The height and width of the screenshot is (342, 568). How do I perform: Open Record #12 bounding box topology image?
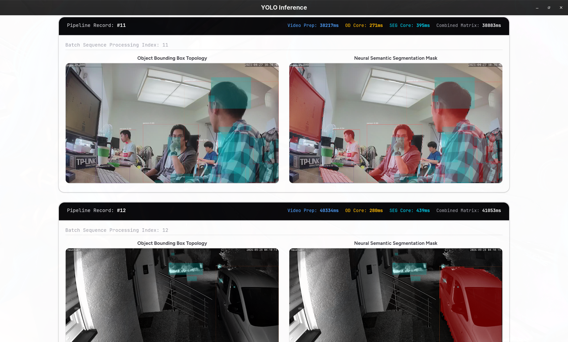point(172,295)
